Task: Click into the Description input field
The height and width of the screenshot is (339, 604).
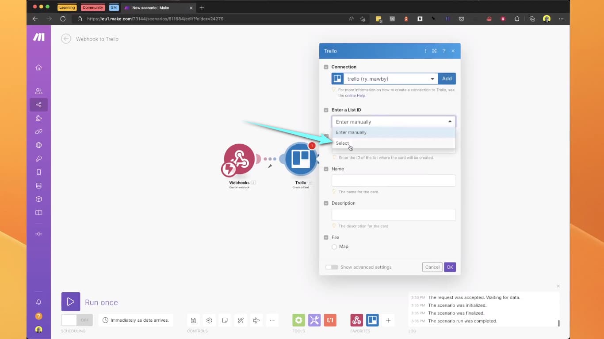Action: tap(394, 215)
